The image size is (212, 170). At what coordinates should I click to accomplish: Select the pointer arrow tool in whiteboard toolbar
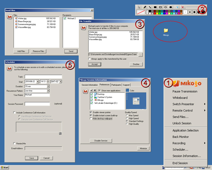click(x=139, y=7)
